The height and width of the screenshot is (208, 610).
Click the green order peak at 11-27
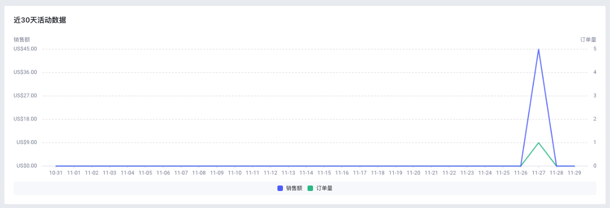538,142
